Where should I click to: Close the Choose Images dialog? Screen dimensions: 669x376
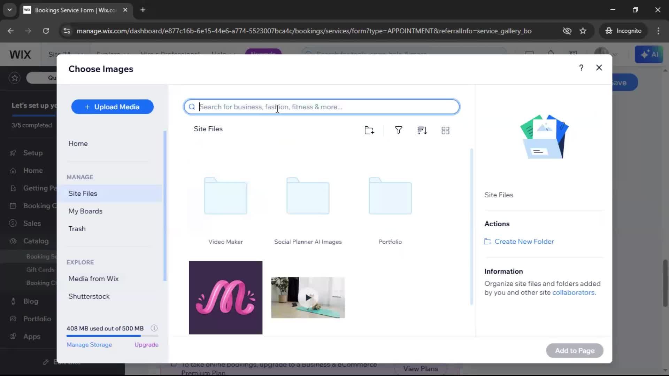[x=599, y=68]
